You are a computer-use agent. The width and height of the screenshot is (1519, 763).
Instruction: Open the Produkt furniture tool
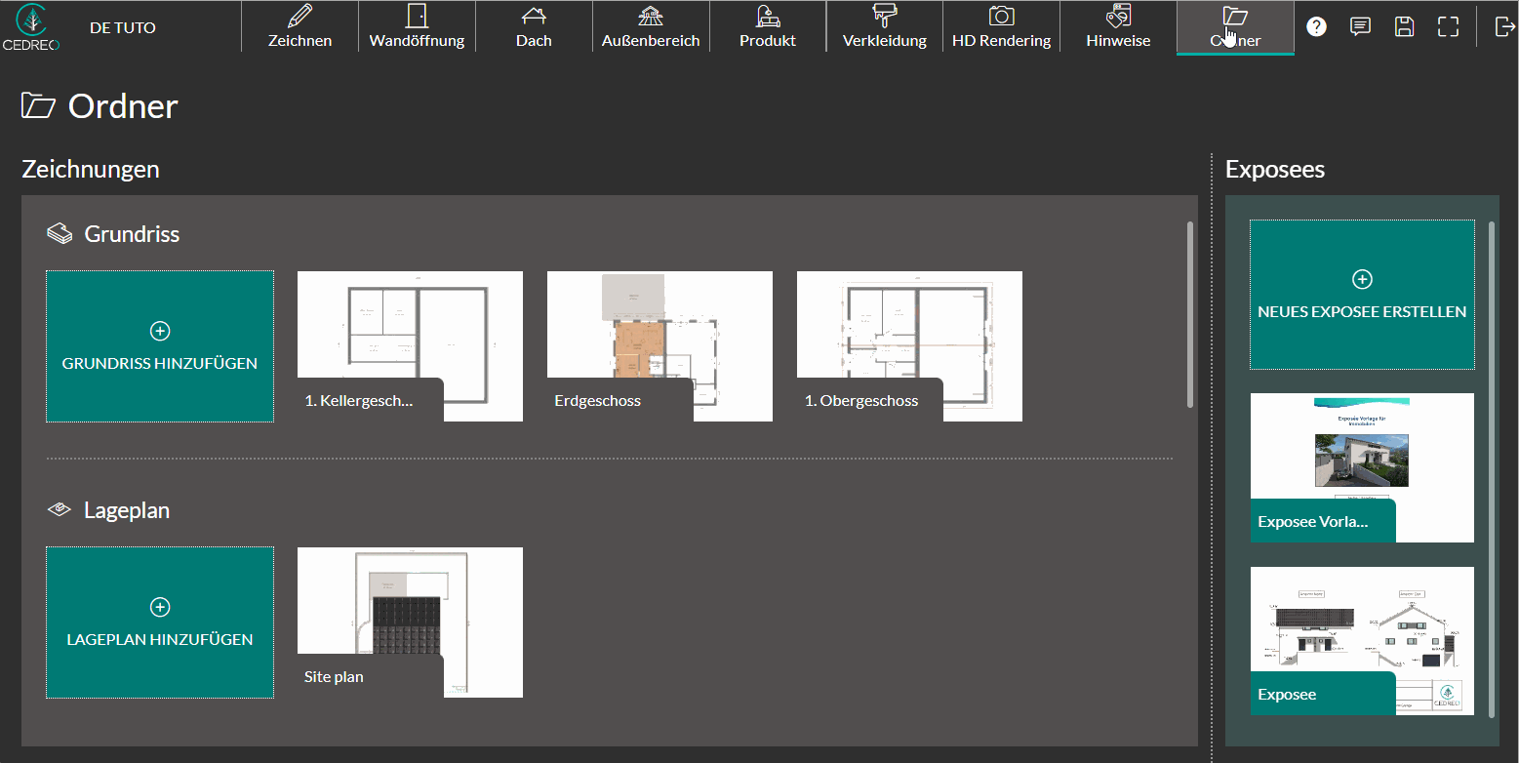point(768,27)
